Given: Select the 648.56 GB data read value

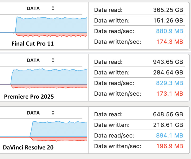Looking at the screenshot, I should click(x=168, y=114).
